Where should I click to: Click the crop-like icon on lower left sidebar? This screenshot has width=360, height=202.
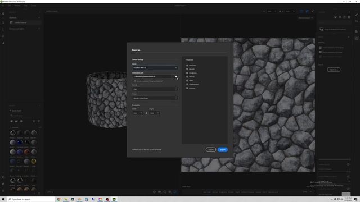3,177
